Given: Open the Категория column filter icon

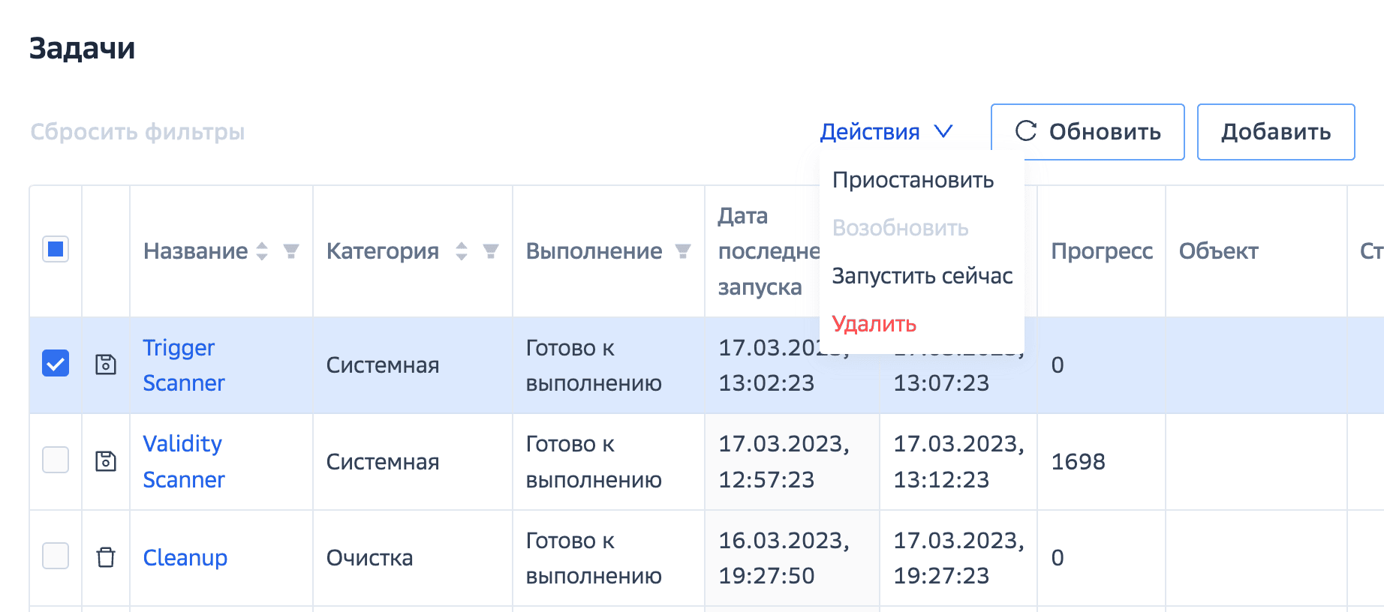Looking at the screenshot, I should [x=491, y=251].
